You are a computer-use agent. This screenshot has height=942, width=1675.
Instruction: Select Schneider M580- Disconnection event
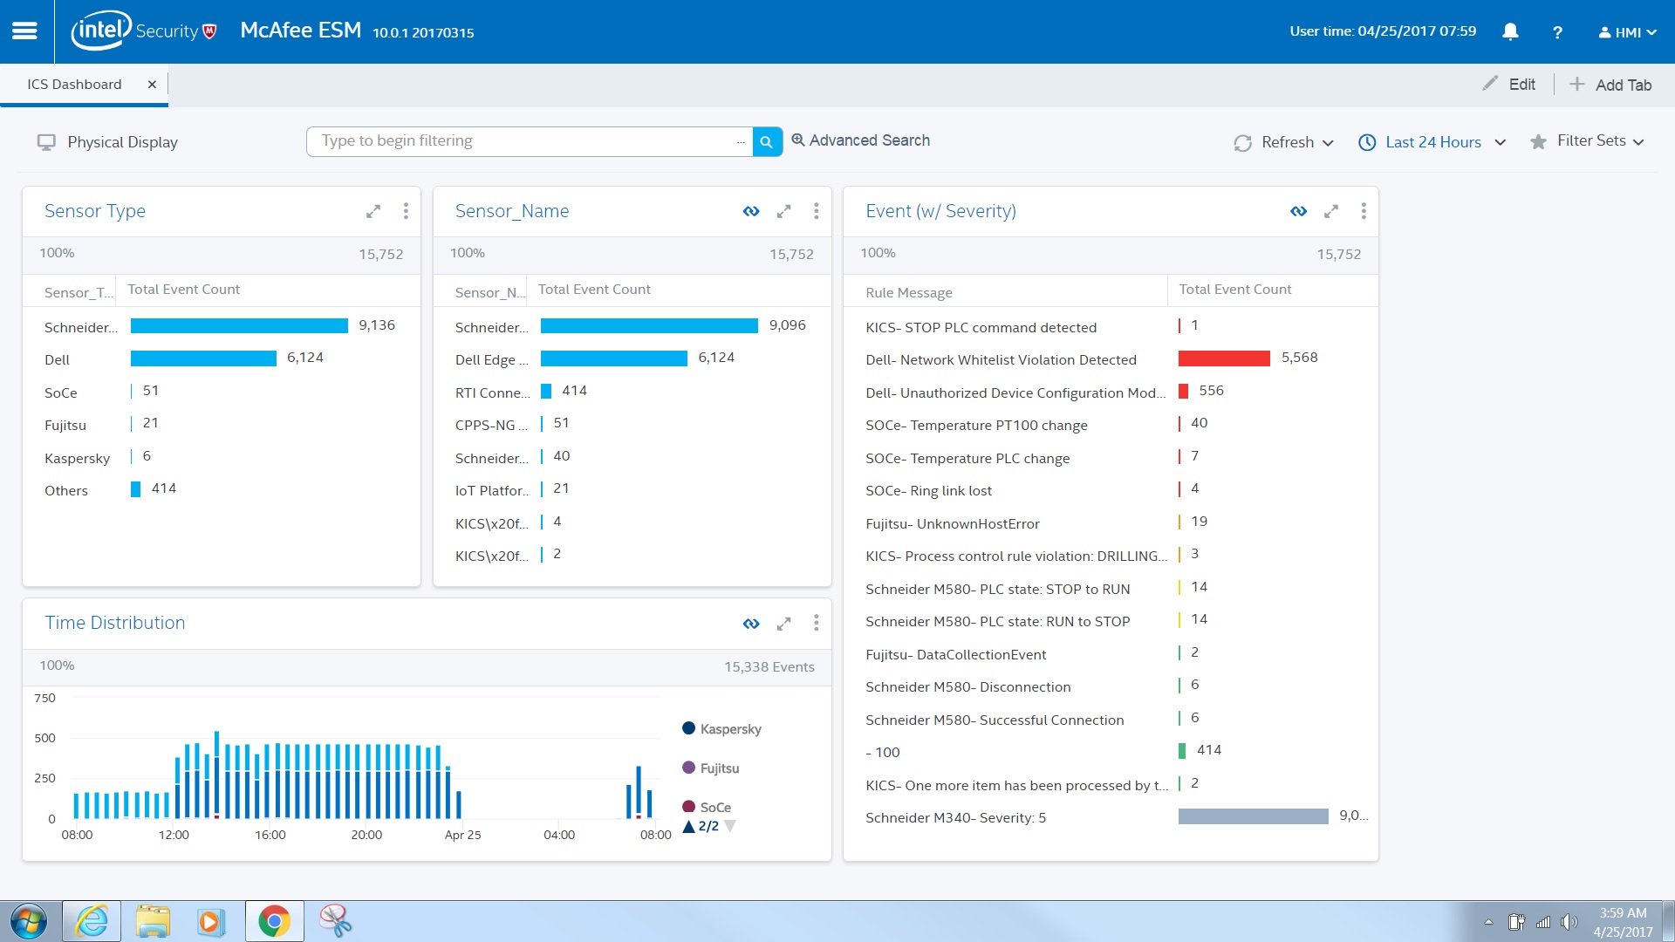1111,686
